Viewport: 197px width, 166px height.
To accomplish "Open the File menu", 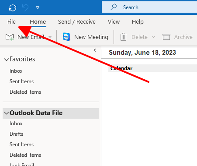I will (11, 22).
